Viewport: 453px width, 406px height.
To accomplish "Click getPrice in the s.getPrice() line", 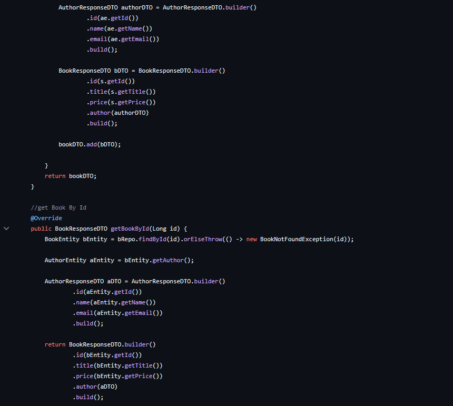I will click(132, 102).
